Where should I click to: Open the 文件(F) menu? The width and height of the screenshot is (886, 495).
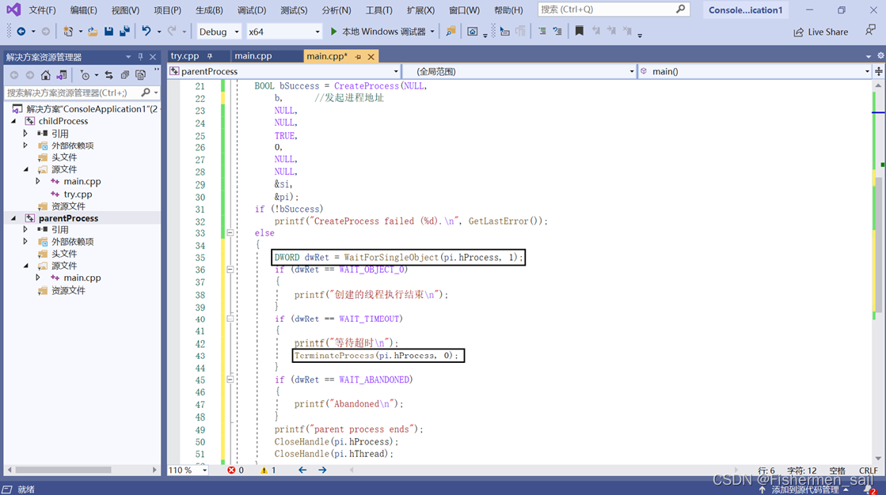[x=43, y=10]
